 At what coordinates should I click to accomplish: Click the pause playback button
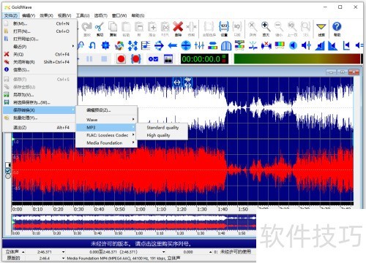89,59
